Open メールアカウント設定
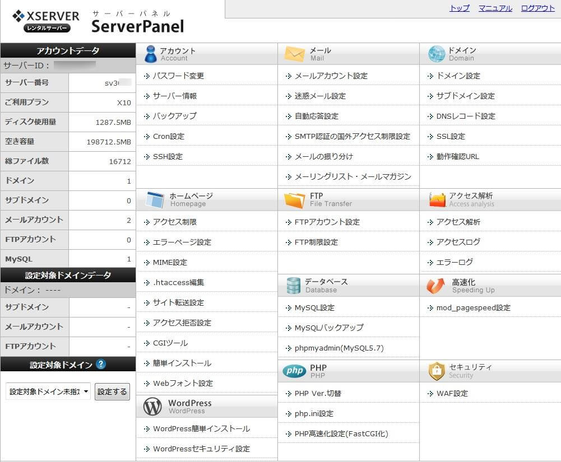561x462 pixels. click(x=331, y=76)
